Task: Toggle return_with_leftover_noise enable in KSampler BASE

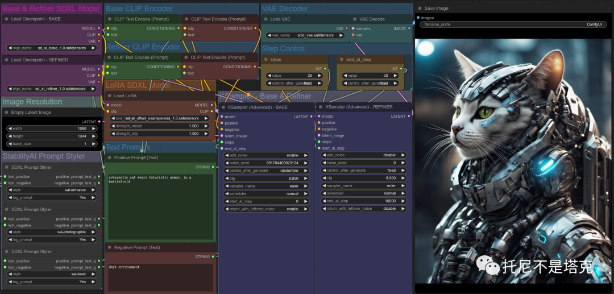Action: (266, 209)
